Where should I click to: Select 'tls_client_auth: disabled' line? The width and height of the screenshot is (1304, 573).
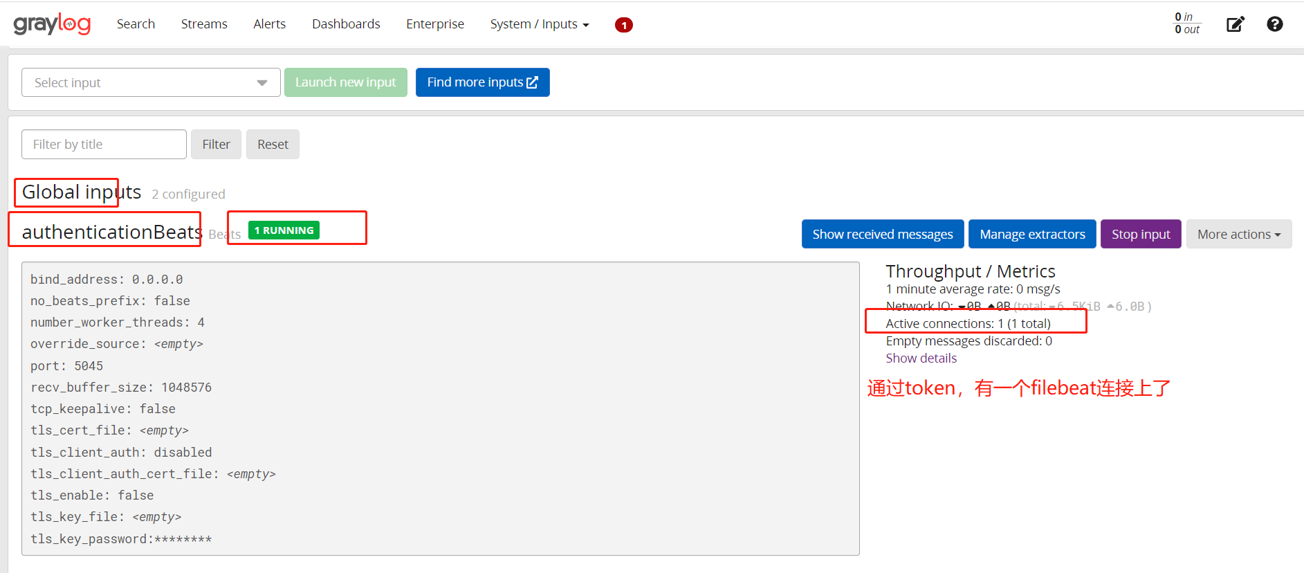(121, 452)
